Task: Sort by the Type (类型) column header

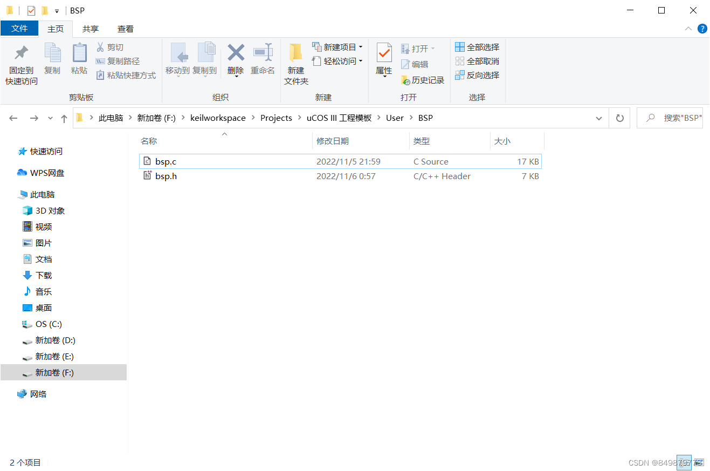Action: point(450,141)
